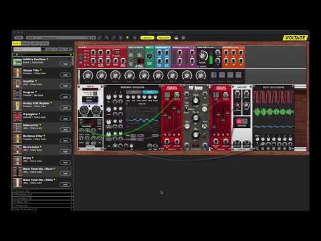The image size is (321, 241).
Task: Click the knob icon right of PERFORM
Action: pyautogui.click(x=176, y=37)
